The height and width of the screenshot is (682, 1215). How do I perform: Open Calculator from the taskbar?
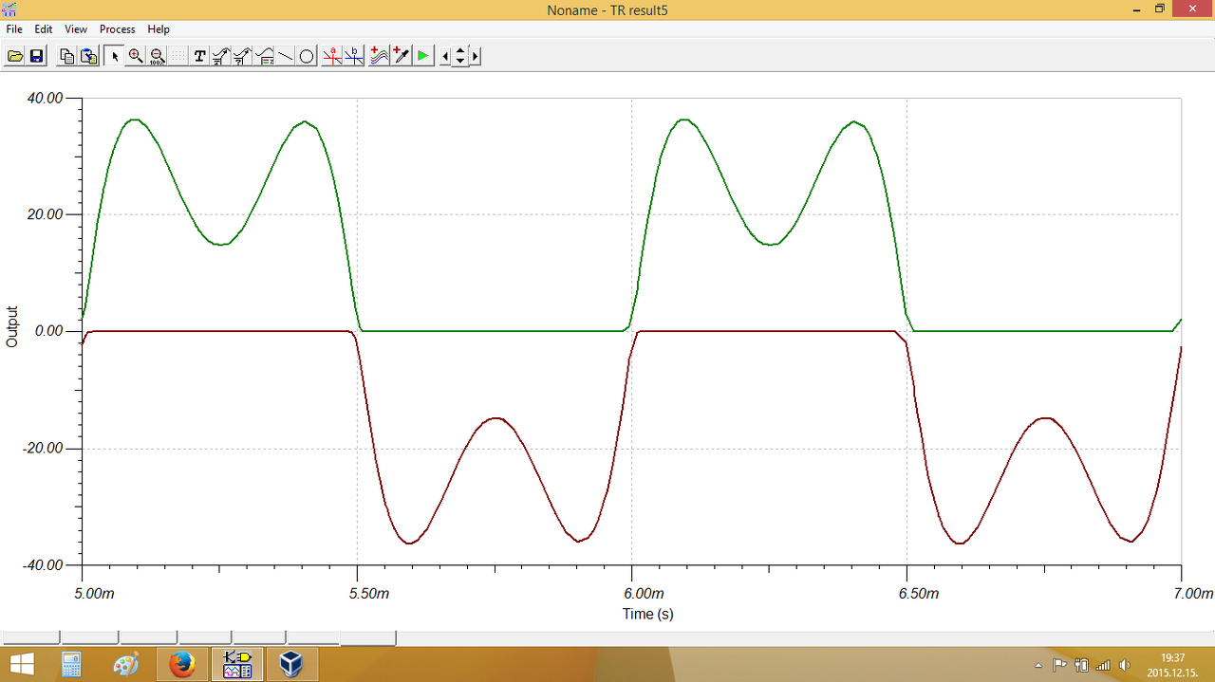tap(71, 664)
